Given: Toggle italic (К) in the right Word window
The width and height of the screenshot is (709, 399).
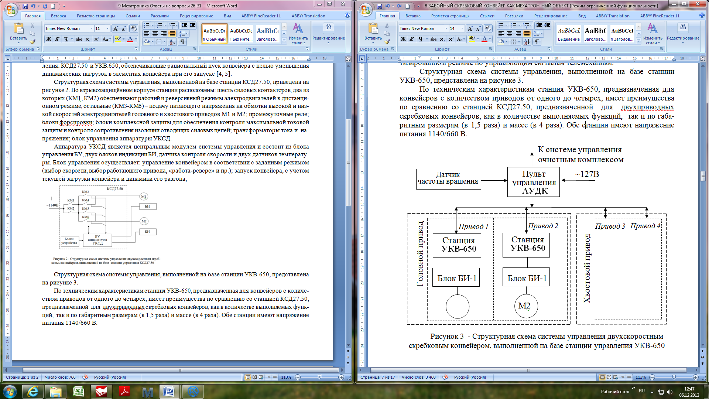Looking at the screenshot, I should (x=412, y=39).
